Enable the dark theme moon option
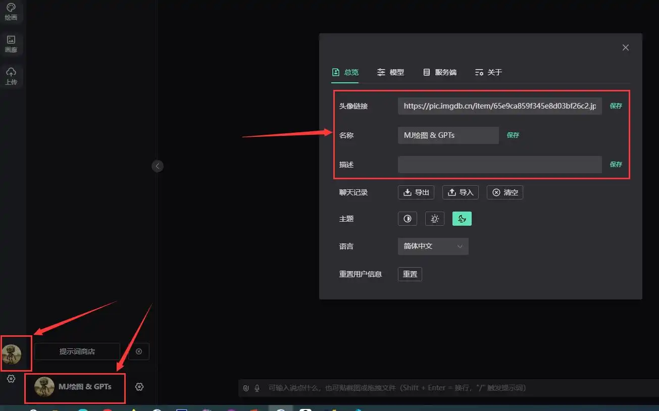Viewport: 659px width, 411px height. [462, 218]
